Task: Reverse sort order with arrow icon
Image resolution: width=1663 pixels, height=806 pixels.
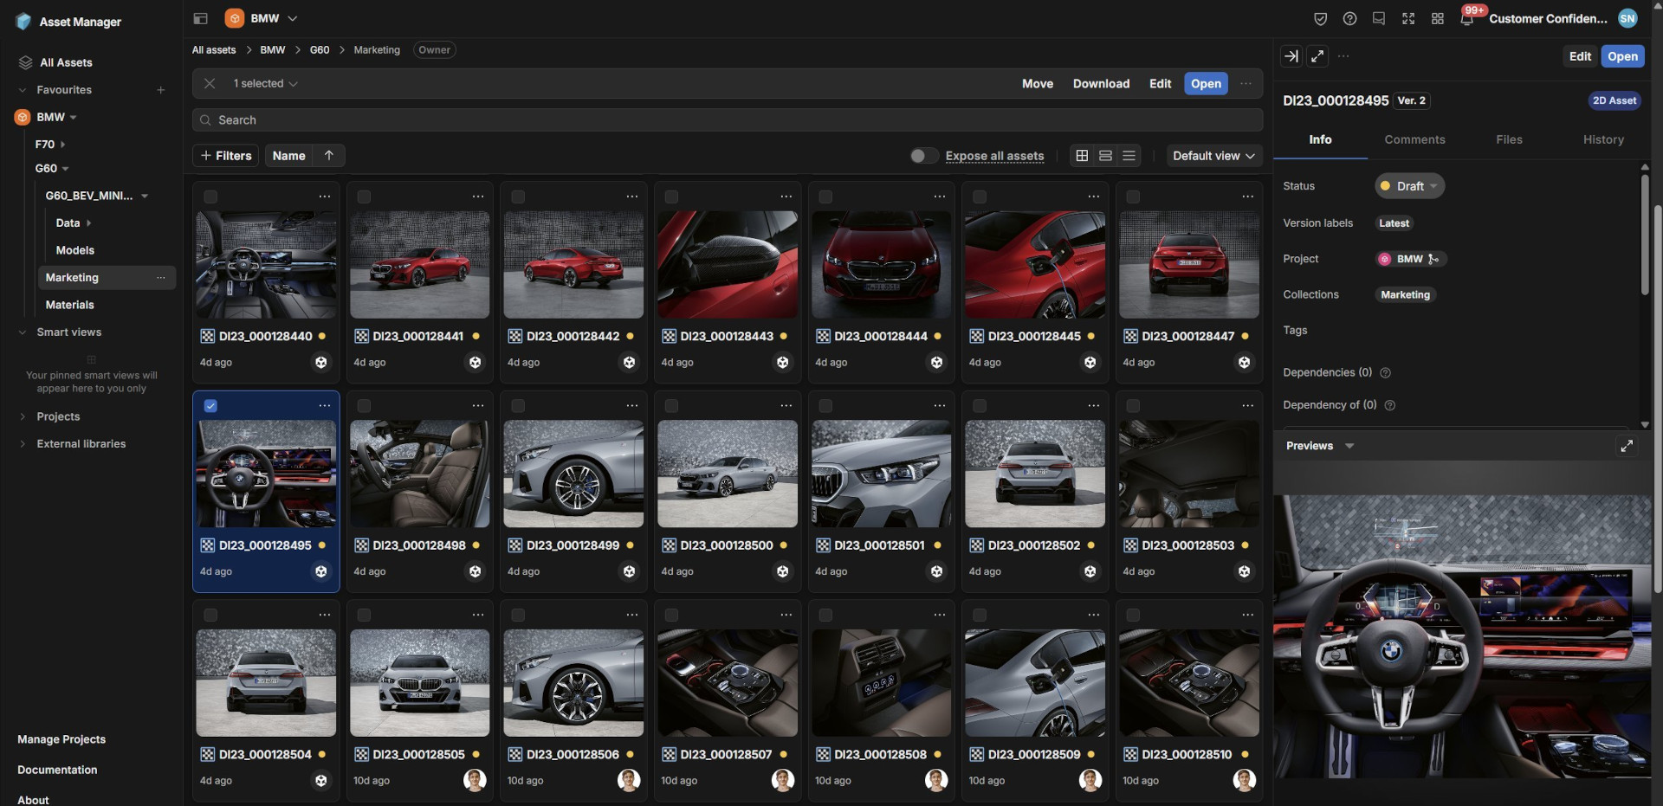Action: pos(329,156)
